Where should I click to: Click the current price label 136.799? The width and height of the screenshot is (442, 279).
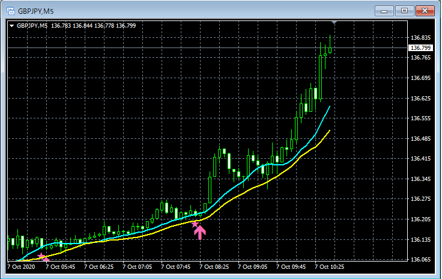tap(420, 48)
